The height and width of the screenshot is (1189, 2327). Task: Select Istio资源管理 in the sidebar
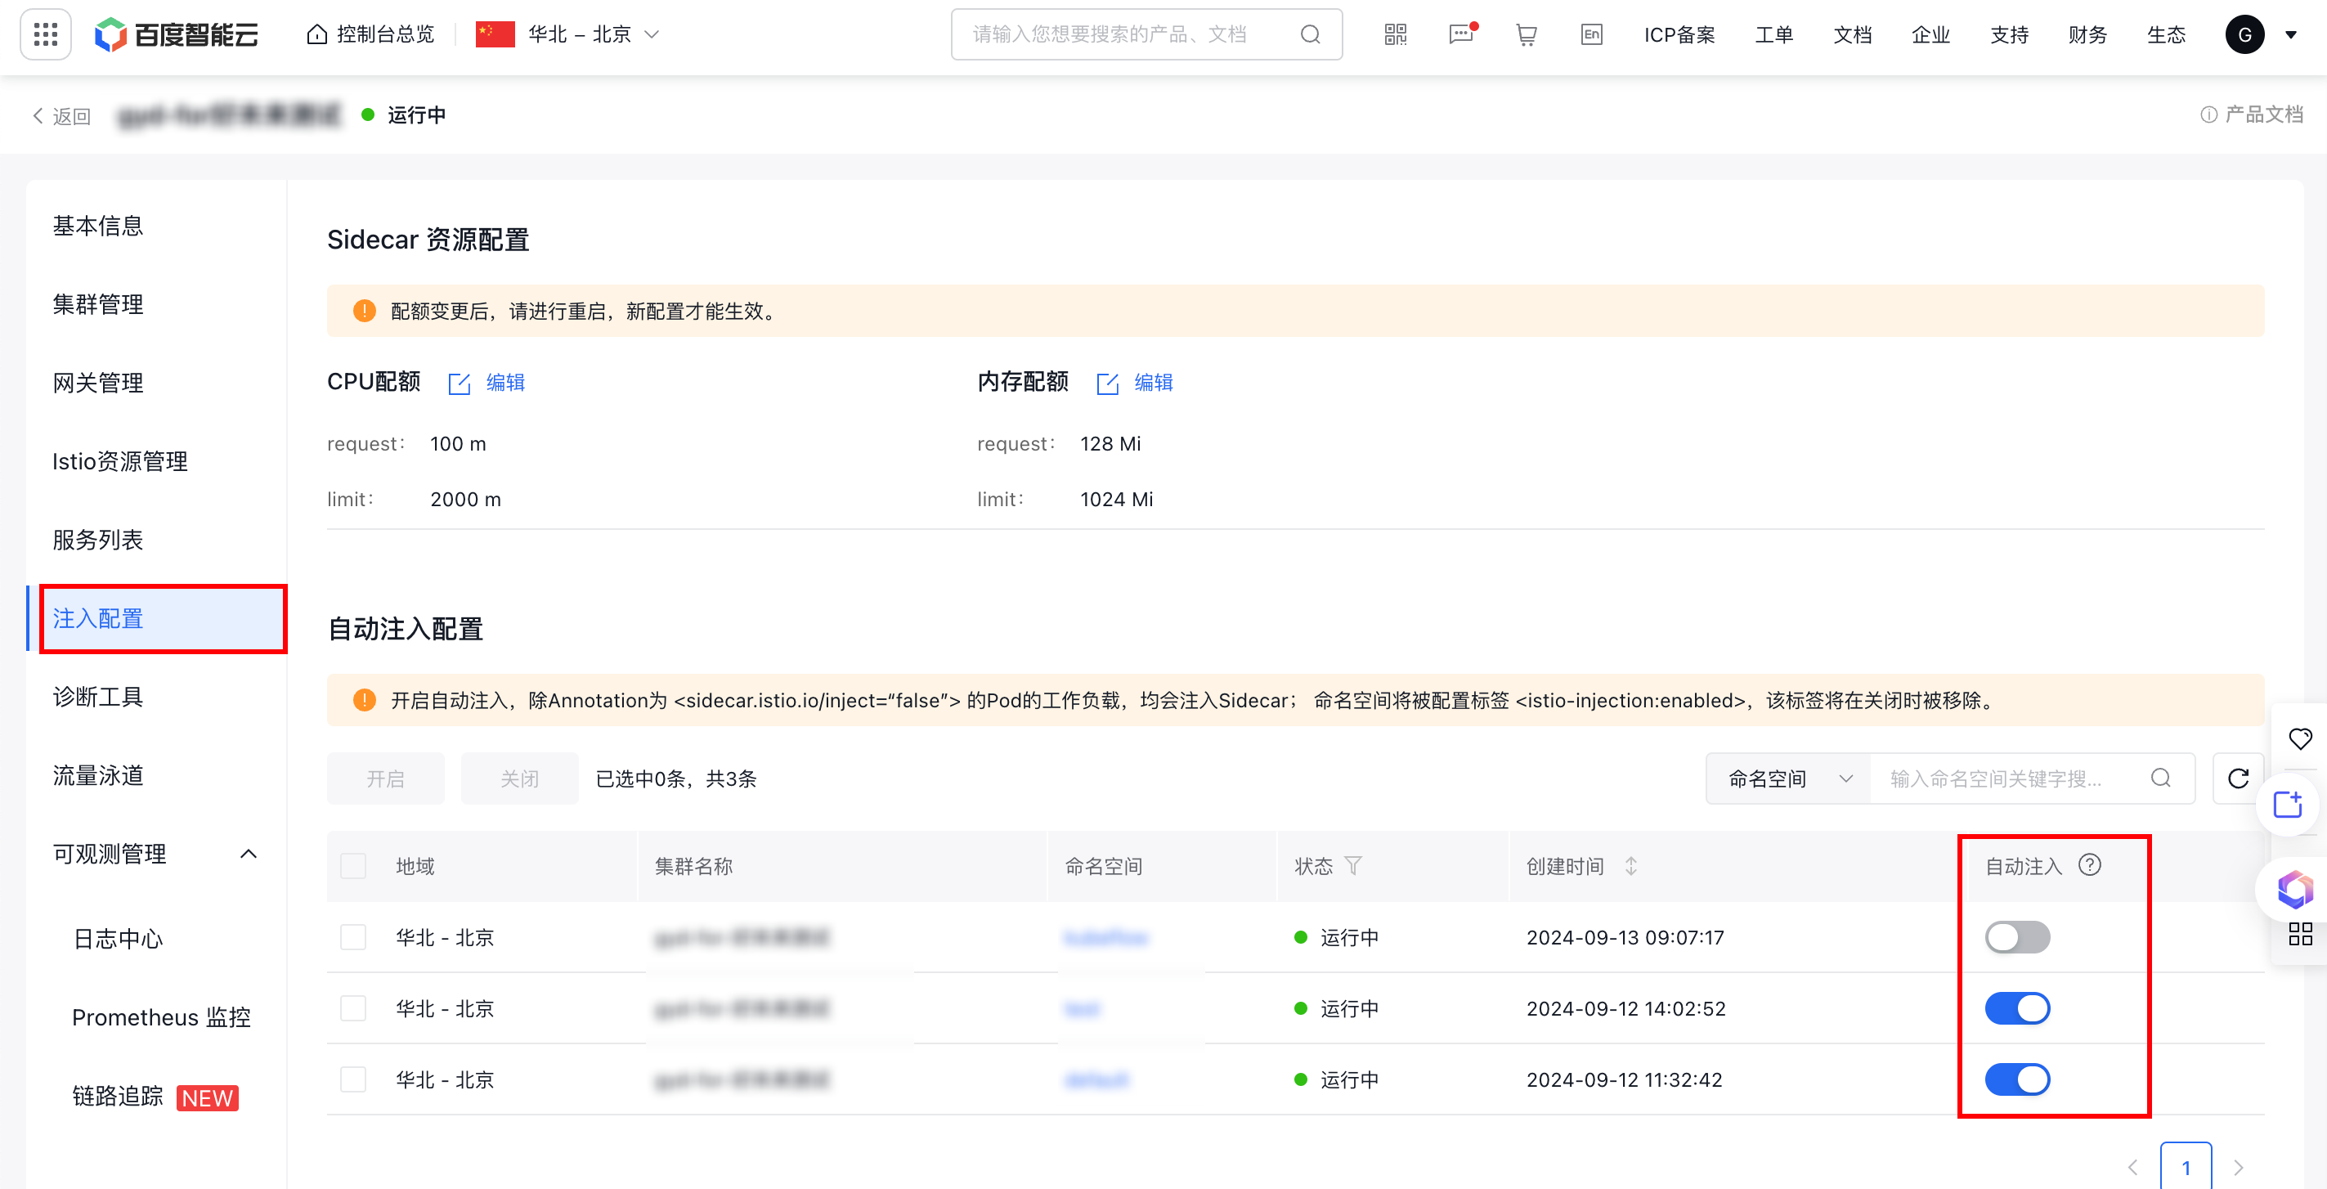point(120,462)
